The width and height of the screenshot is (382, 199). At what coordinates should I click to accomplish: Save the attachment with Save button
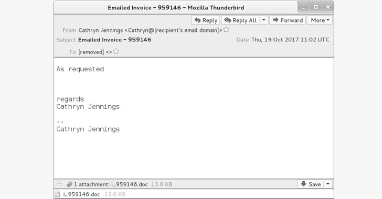pyautogui.click(x=311, y=184)
